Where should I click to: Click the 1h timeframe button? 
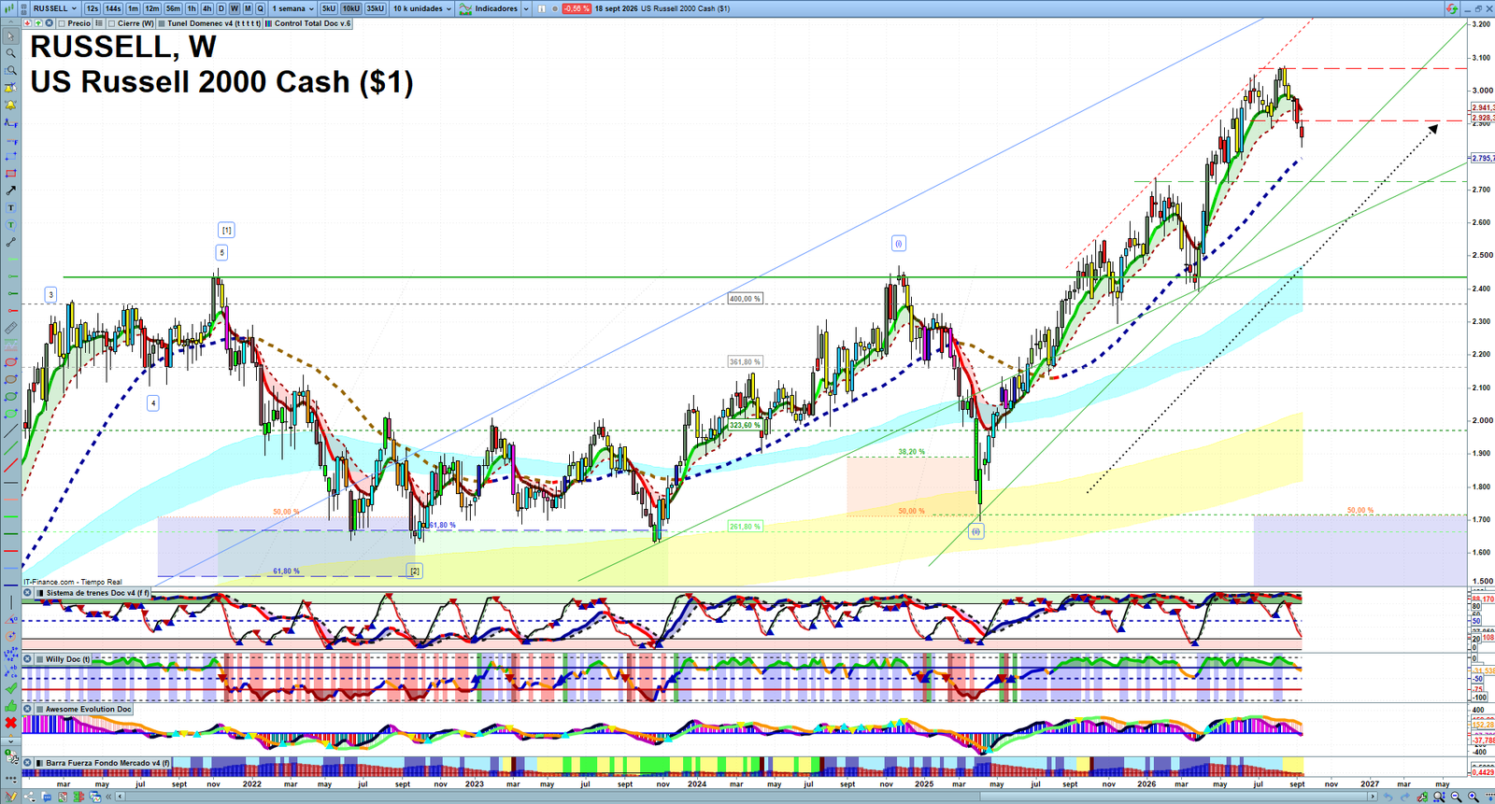coord(192,8)
